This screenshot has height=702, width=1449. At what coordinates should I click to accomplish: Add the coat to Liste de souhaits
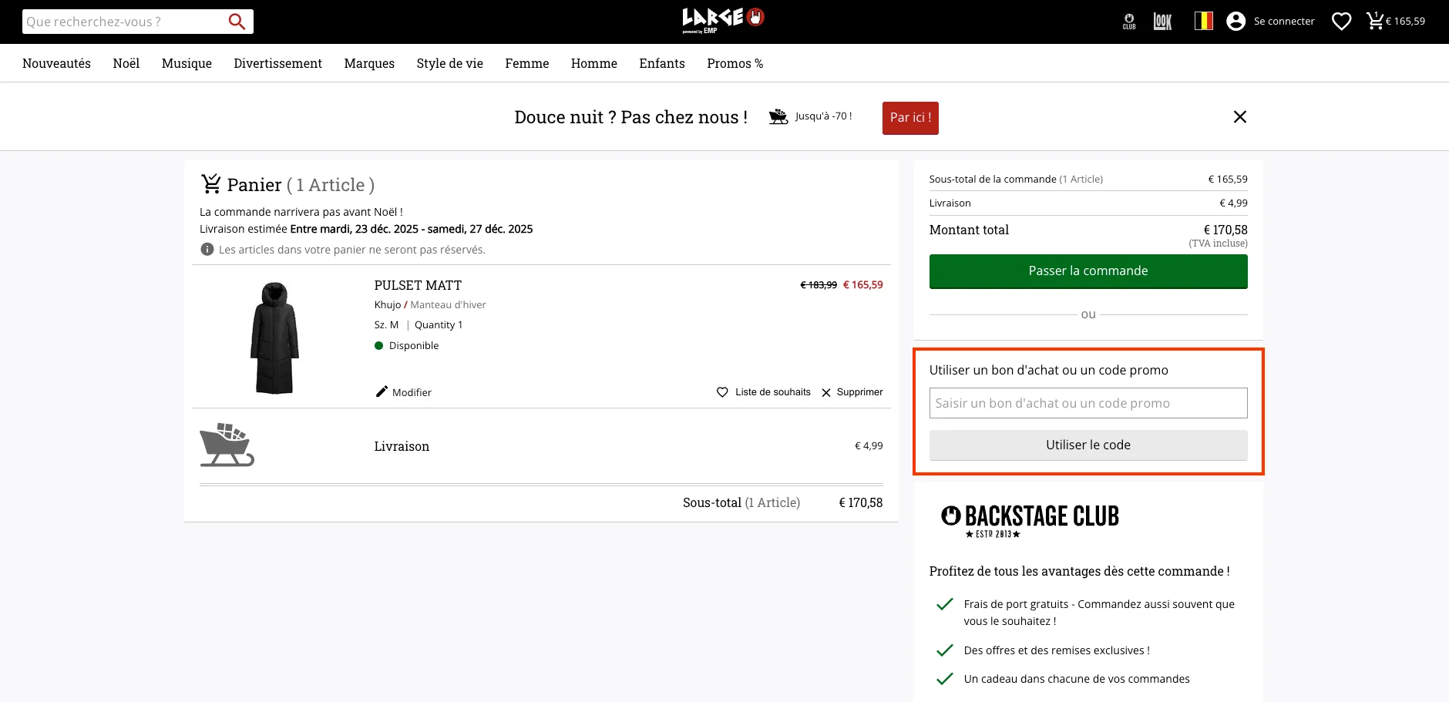click(x=763, y=392)
